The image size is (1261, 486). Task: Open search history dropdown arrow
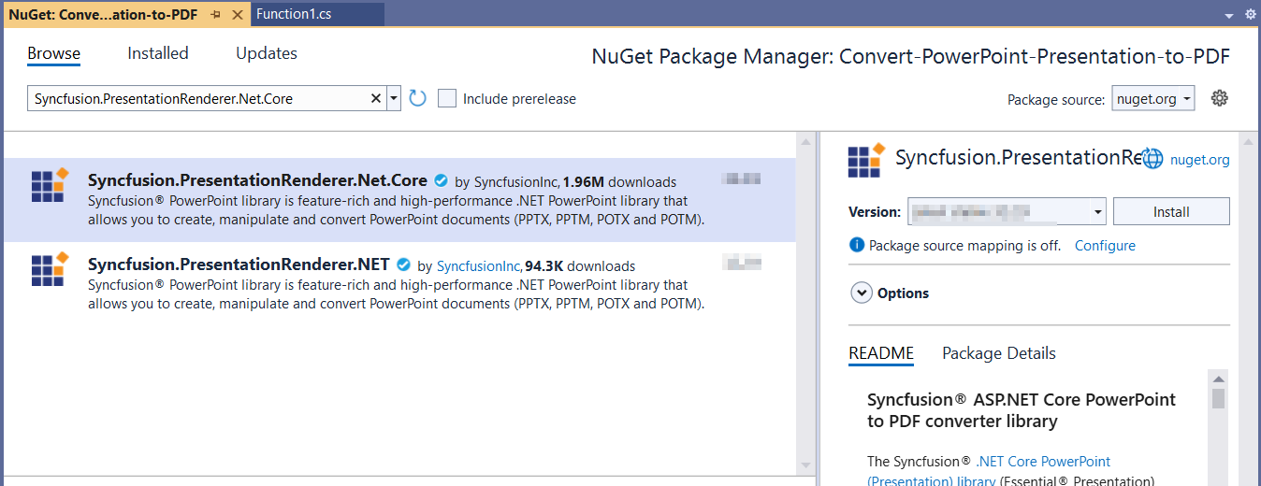click(x=394, y=98)
